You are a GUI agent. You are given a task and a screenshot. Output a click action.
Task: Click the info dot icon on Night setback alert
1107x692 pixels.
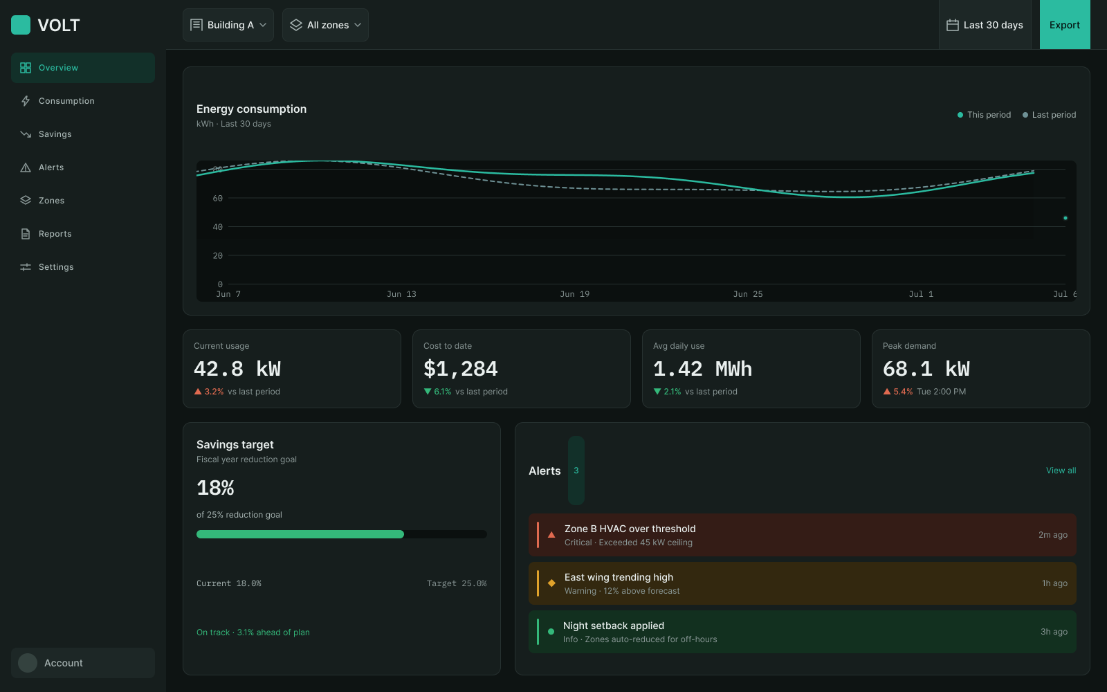pos(551,632)
